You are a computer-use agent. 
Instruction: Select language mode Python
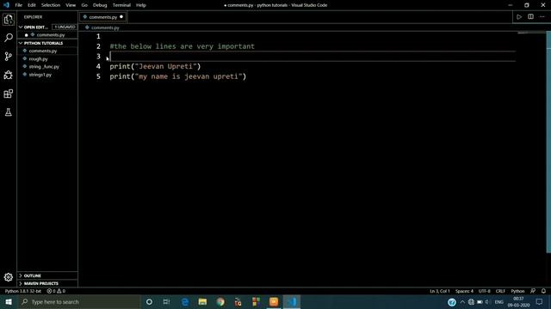coord(517,291)
